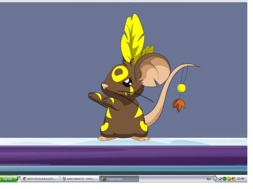This screenshot has height=189, width=253.
Task: Click the маин маник paint icon
Action: click(x=64, y=179)
